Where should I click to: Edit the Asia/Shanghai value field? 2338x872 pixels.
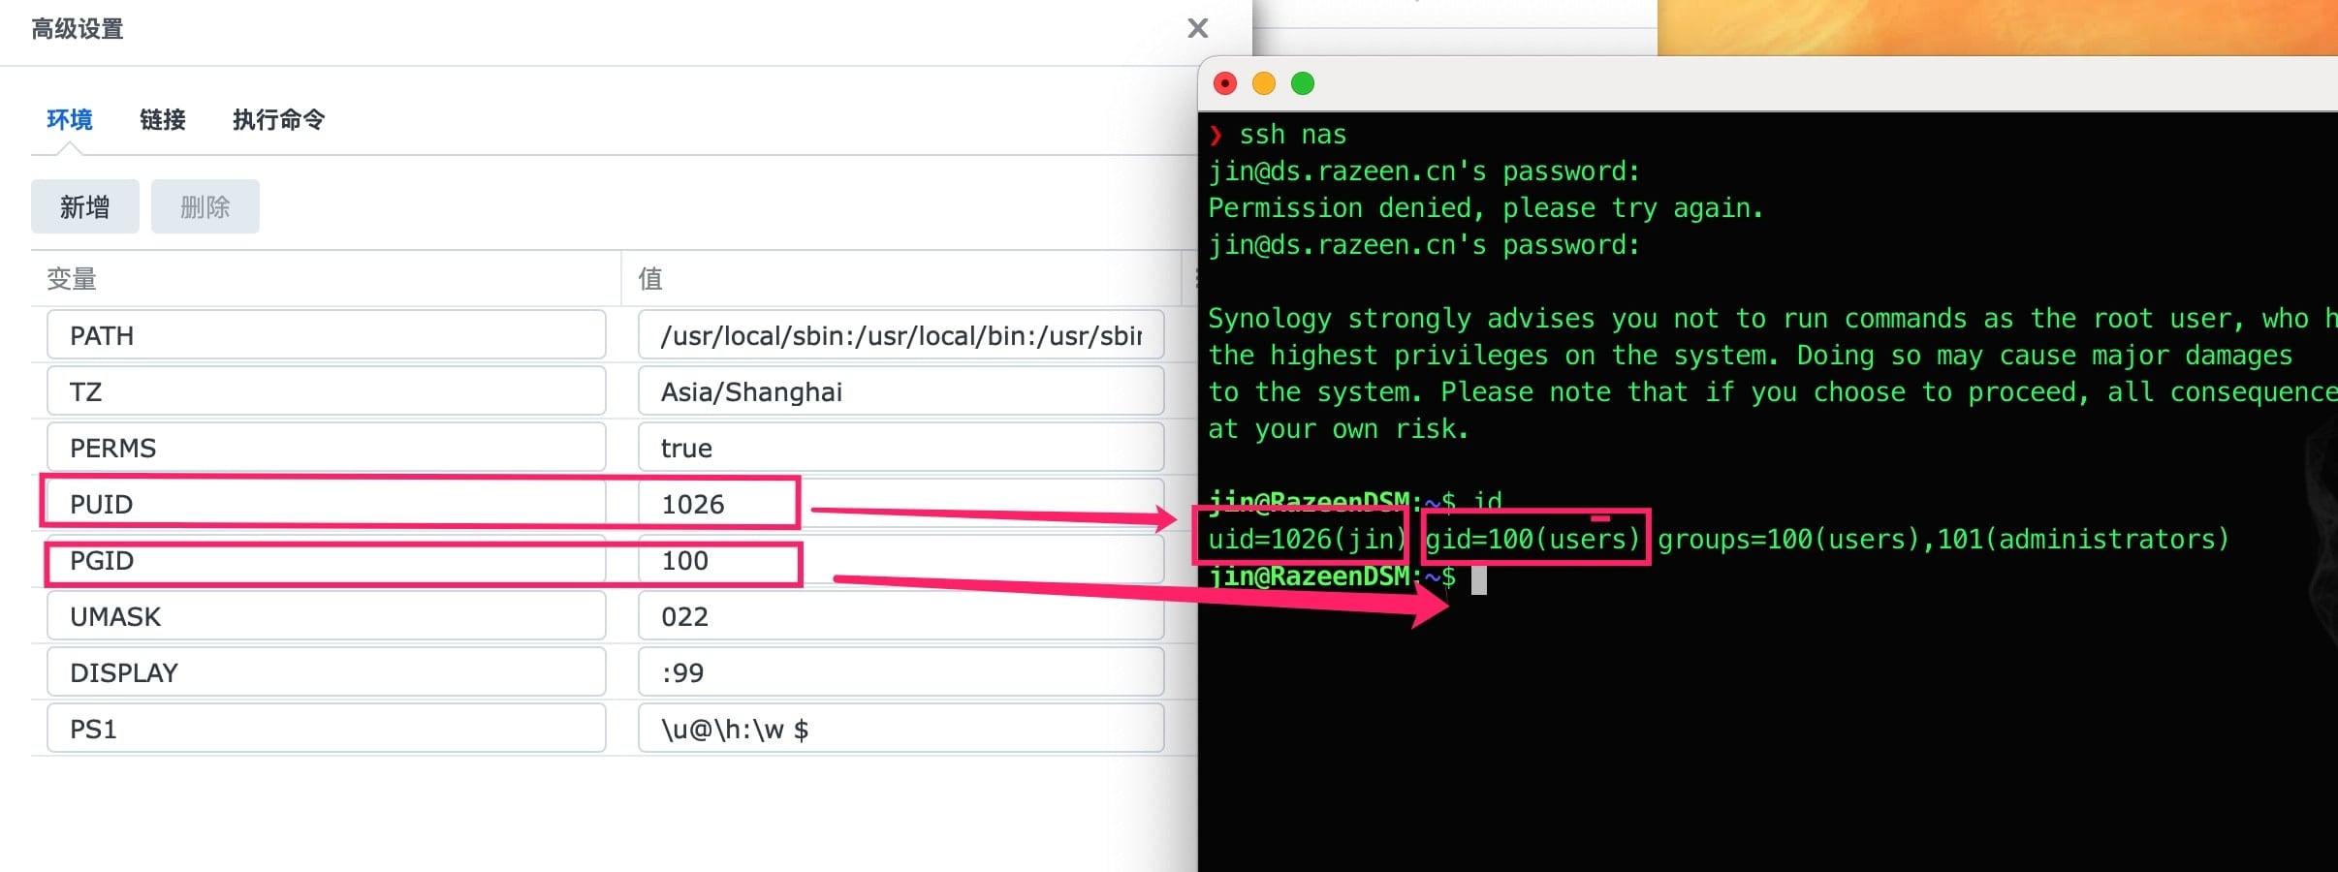pos(901,391)
